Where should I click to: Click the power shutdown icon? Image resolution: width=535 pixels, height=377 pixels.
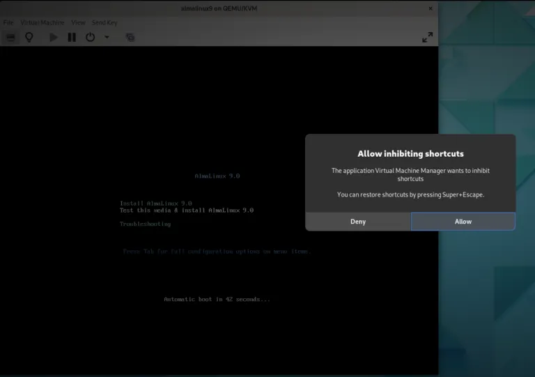coord(90,37)
